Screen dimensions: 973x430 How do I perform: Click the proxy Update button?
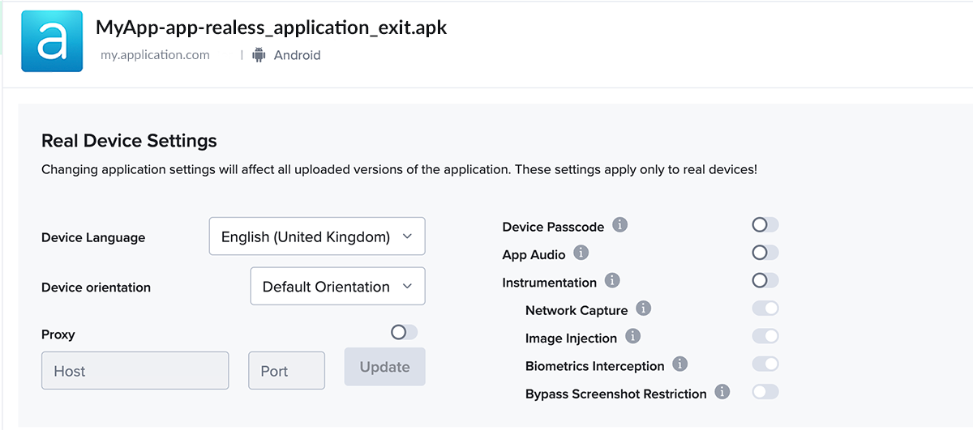click(384, 367)
